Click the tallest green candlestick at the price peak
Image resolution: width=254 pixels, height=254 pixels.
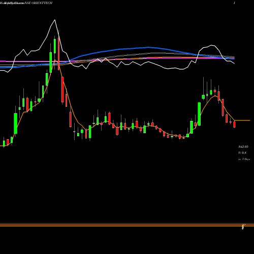coord(55,46)
